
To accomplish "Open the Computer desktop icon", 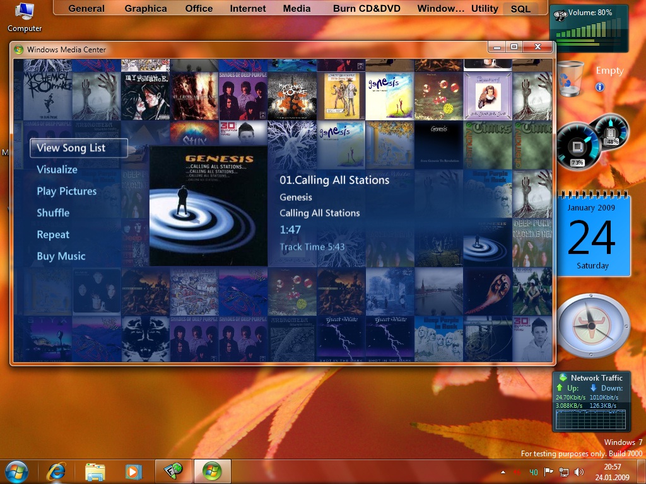I will click(x=25, y=17).
